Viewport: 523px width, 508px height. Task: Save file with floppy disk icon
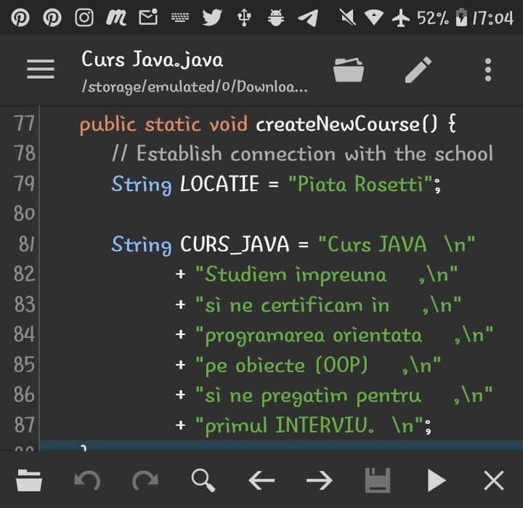[377, 480]
